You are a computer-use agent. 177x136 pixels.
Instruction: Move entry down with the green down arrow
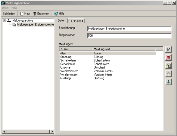pyautogui.click(x=168, y=82)
